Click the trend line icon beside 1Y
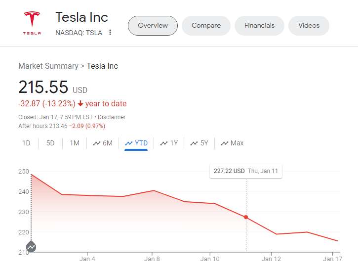 [164, 143]
